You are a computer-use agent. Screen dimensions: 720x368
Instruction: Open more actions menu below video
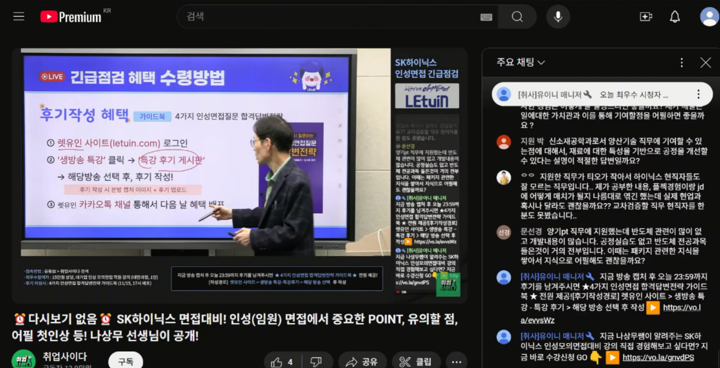pyautogui.click(x=456, y=362)
